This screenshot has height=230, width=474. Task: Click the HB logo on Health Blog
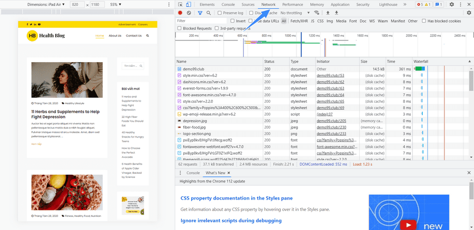32,36
